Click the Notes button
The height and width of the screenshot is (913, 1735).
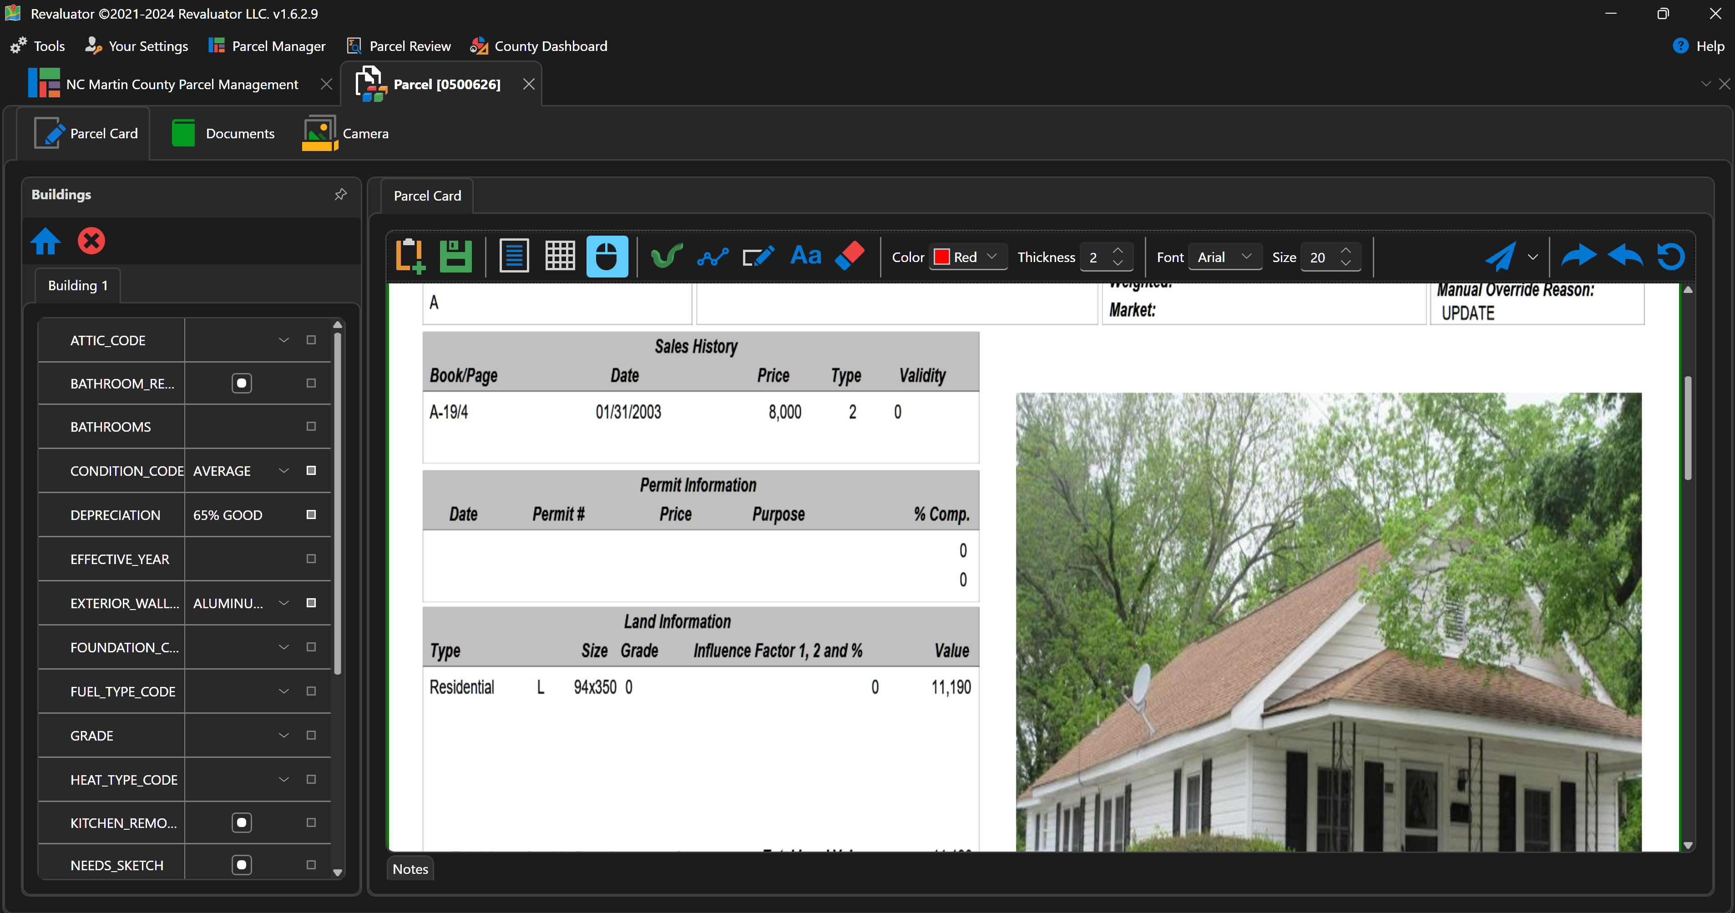click(410, 868)
